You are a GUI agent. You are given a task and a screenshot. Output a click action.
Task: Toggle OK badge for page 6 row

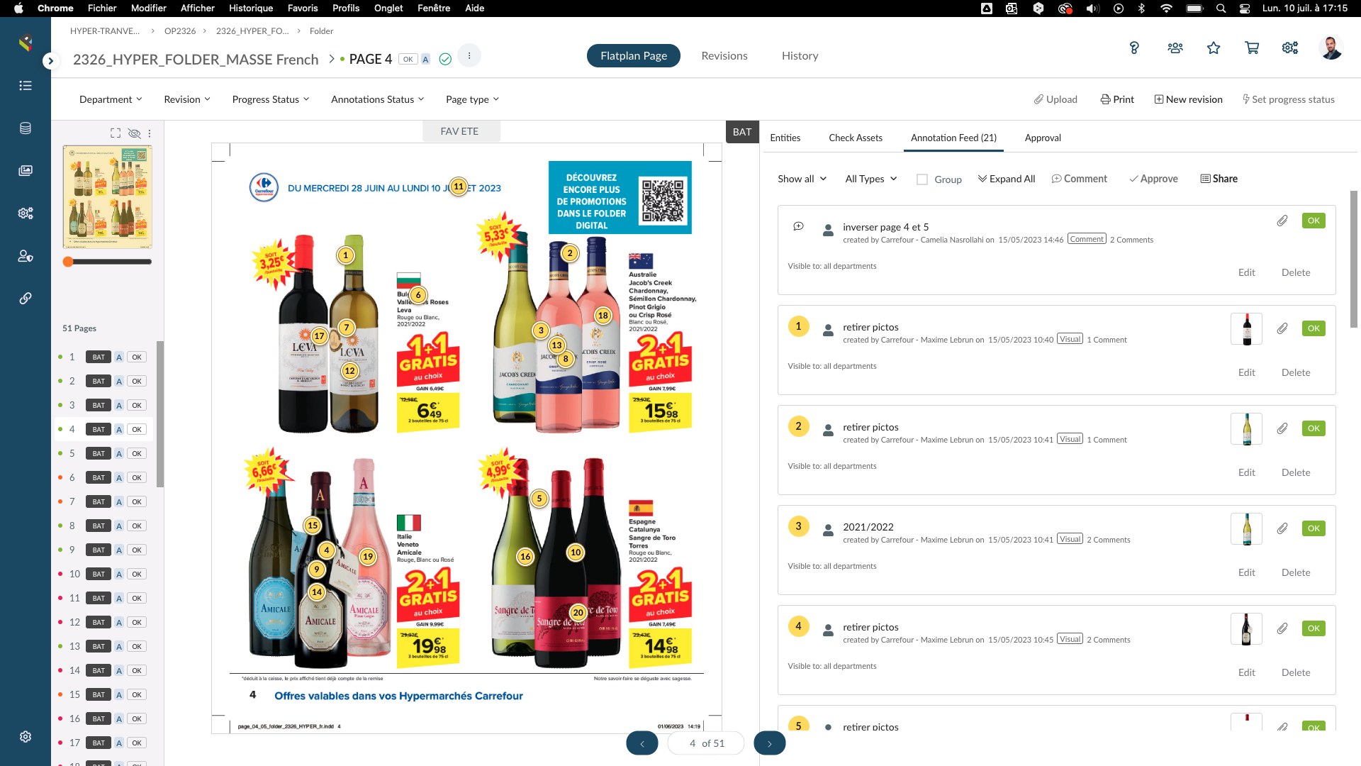click(137, 477)
